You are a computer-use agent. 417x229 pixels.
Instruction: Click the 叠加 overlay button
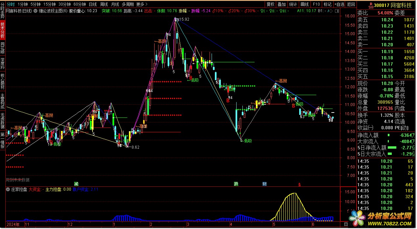pos(281,4)
